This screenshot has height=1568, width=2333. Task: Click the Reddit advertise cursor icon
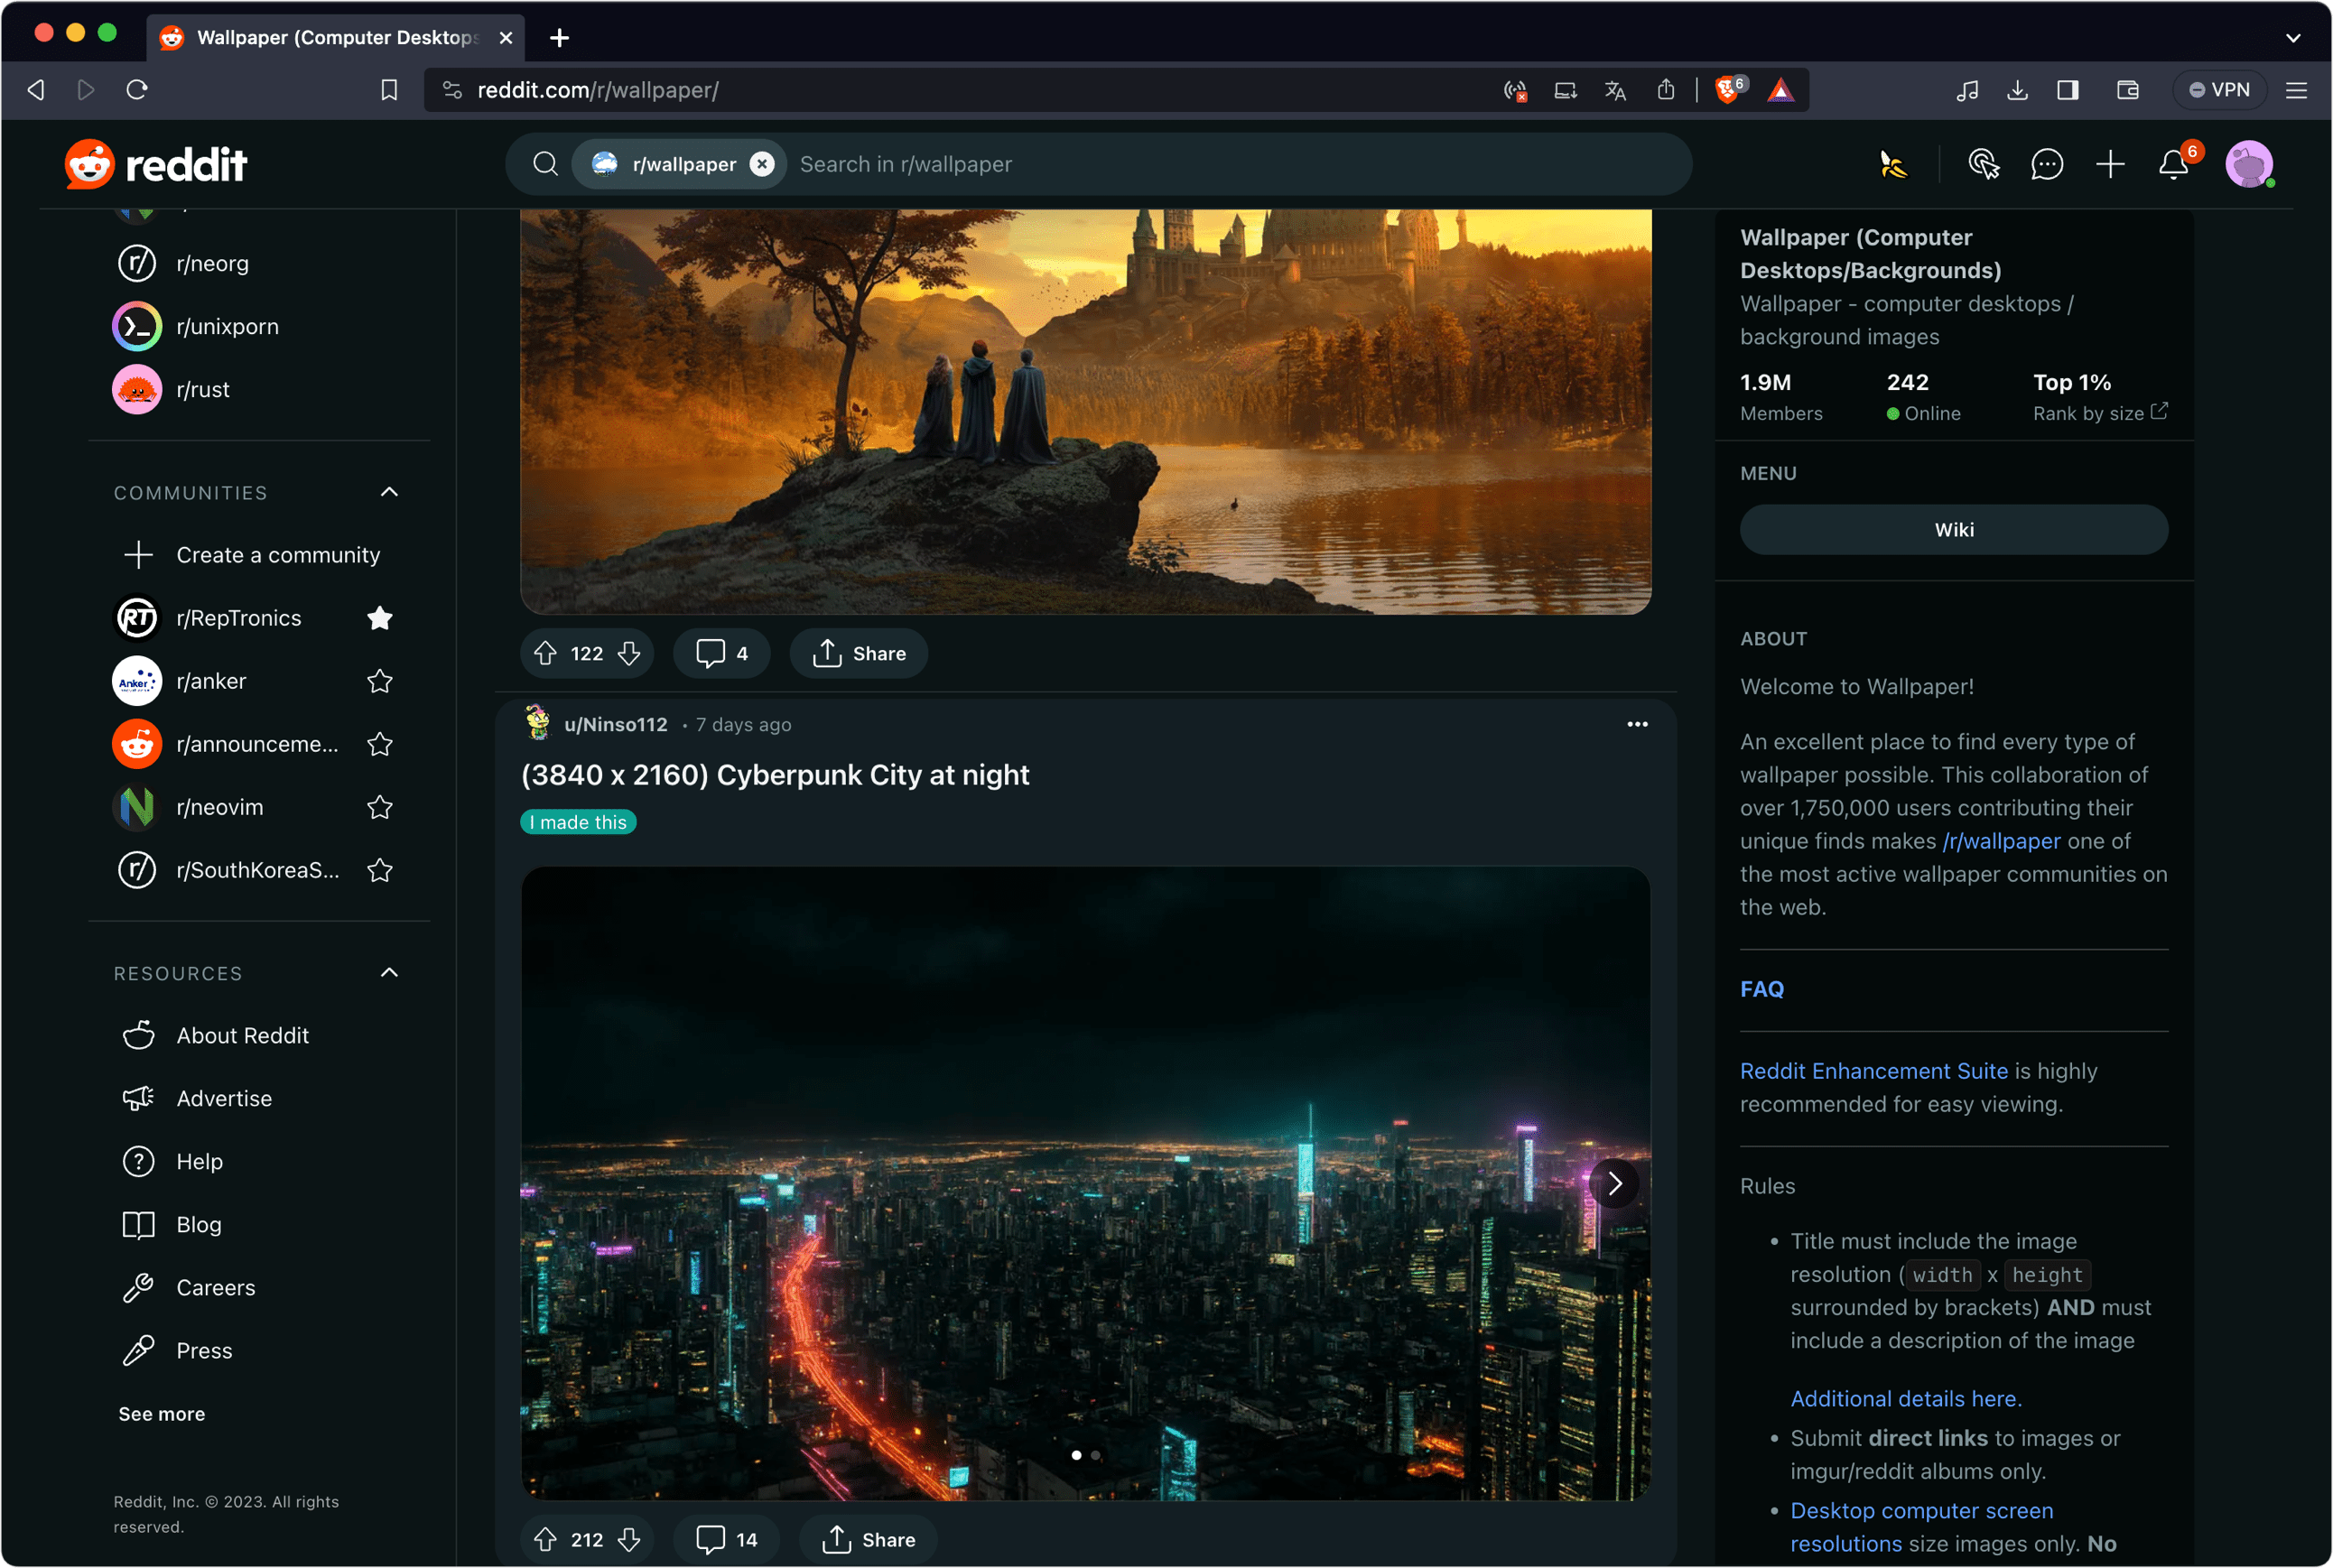click(1983, 164)
